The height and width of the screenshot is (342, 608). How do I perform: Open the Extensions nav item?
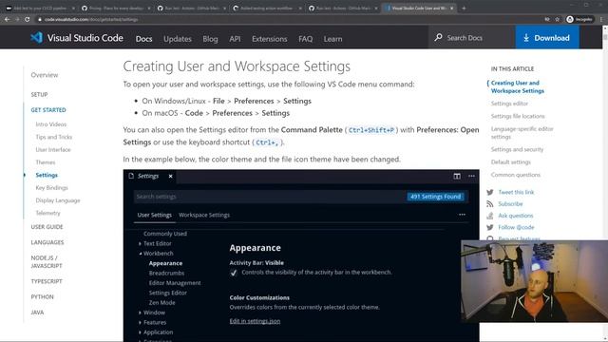pyautogui.click(x=270, y=39)
